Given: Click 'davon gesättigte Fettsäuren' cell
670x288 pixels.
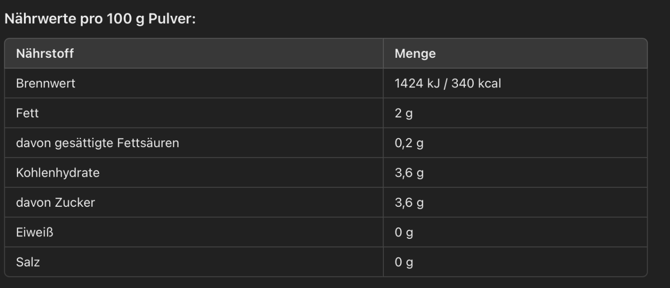Looking at the screenshot, I should tap(98, 143).
